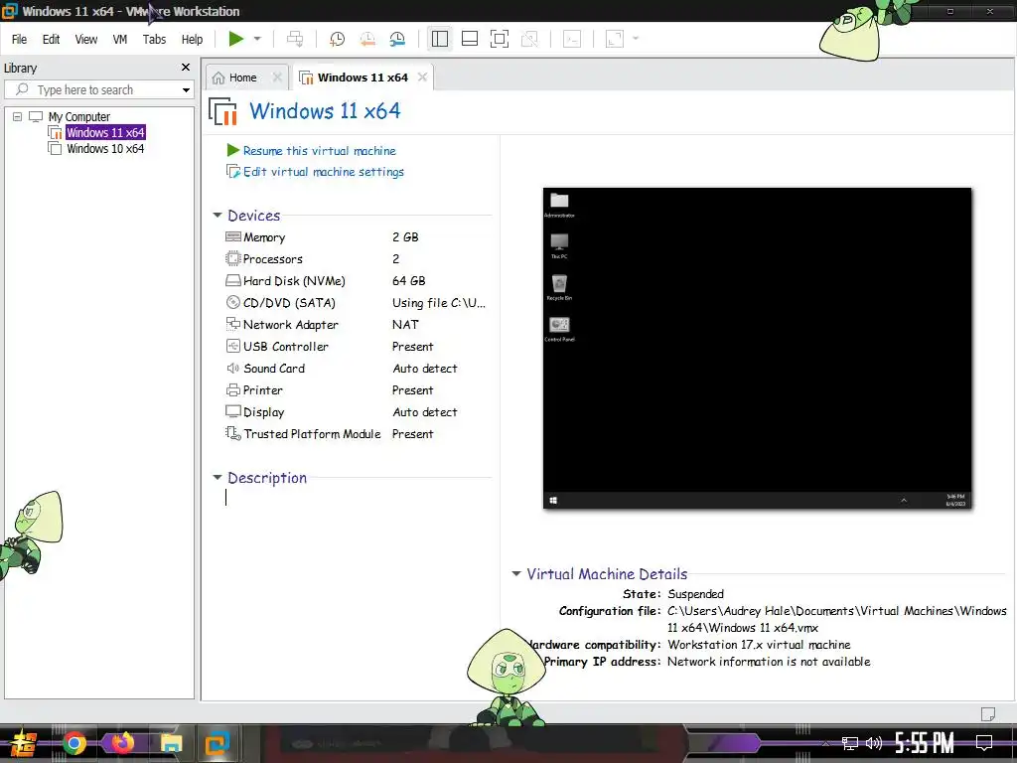1017x763 pixels.
Task: Click the VMware Workstation taskbar icon
Action: pyautogui.click(x=218, y=743)
